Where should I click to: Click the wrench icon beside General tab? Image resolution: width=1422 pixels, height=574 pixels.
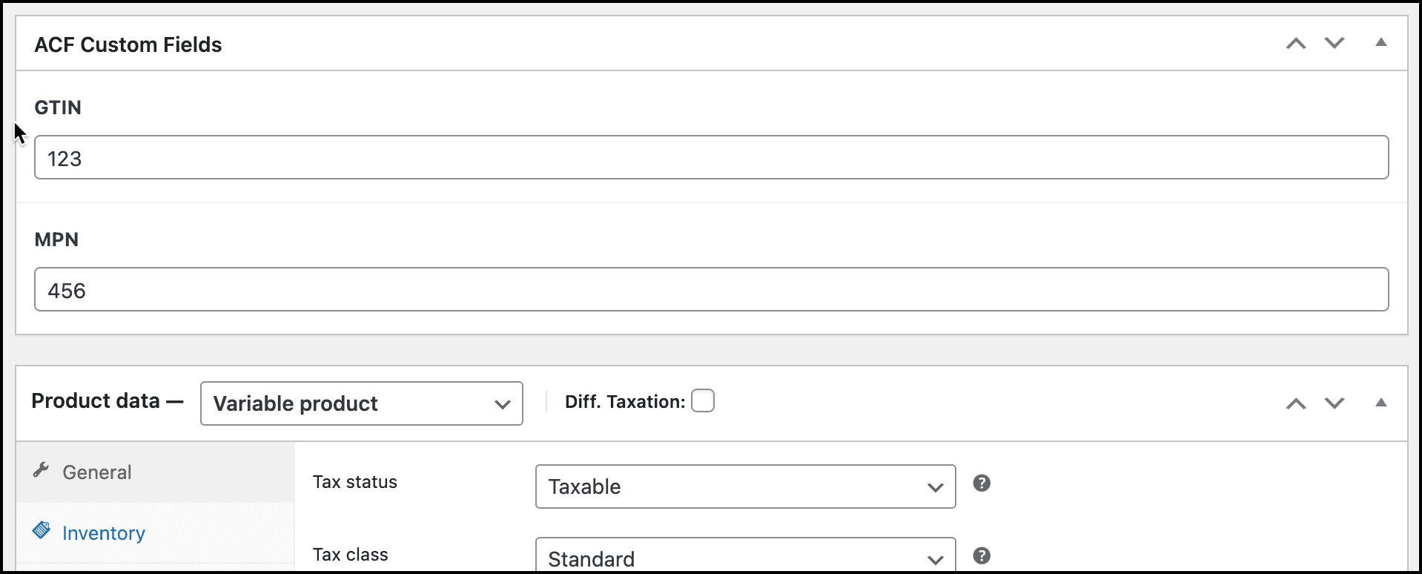click(42, 470)
